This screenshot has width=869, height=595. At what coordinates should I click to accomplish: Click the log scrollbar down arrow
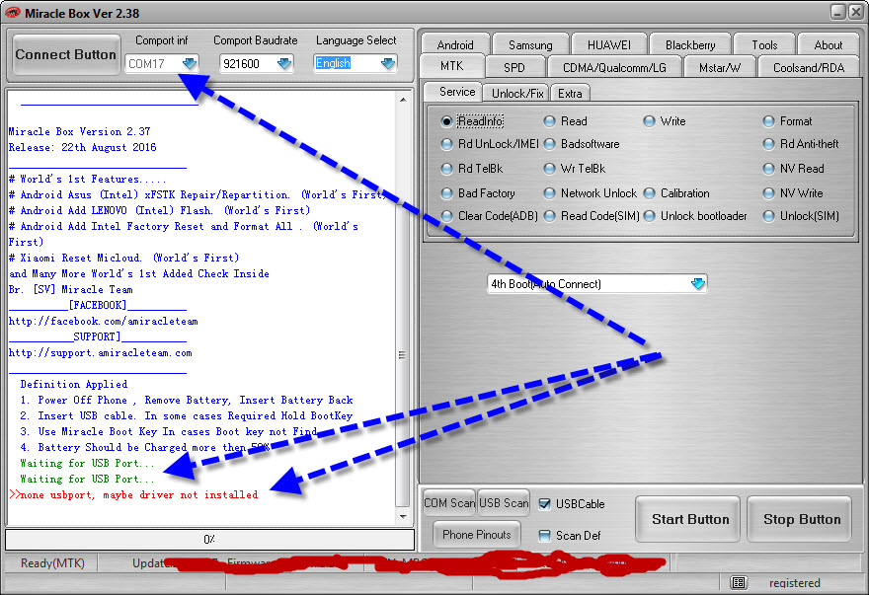coord(403,516)
